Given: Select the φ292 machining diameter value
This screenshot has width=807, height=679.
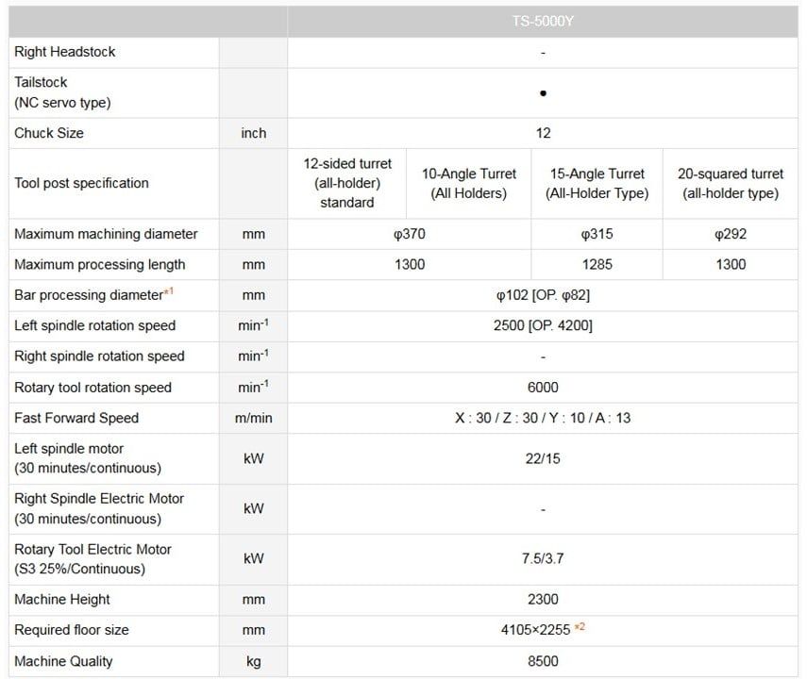Looking at the screenshot, I should [x=731, y=234].
